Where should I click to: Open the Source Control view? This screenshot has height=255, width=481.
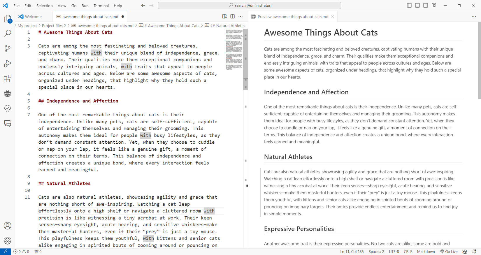point(8,49)
